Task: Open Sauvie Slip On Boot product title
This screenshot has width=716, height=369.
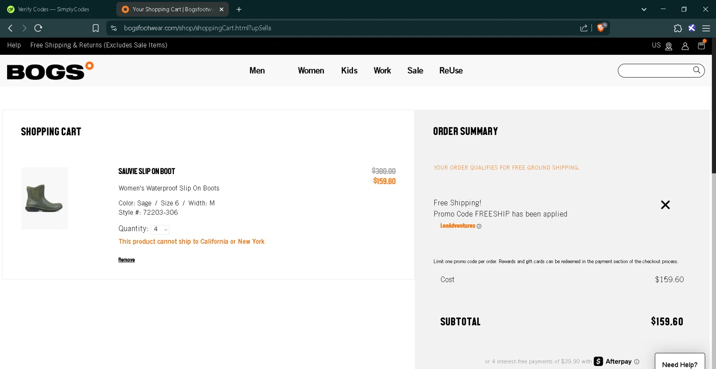Action: tap(147, 171)
